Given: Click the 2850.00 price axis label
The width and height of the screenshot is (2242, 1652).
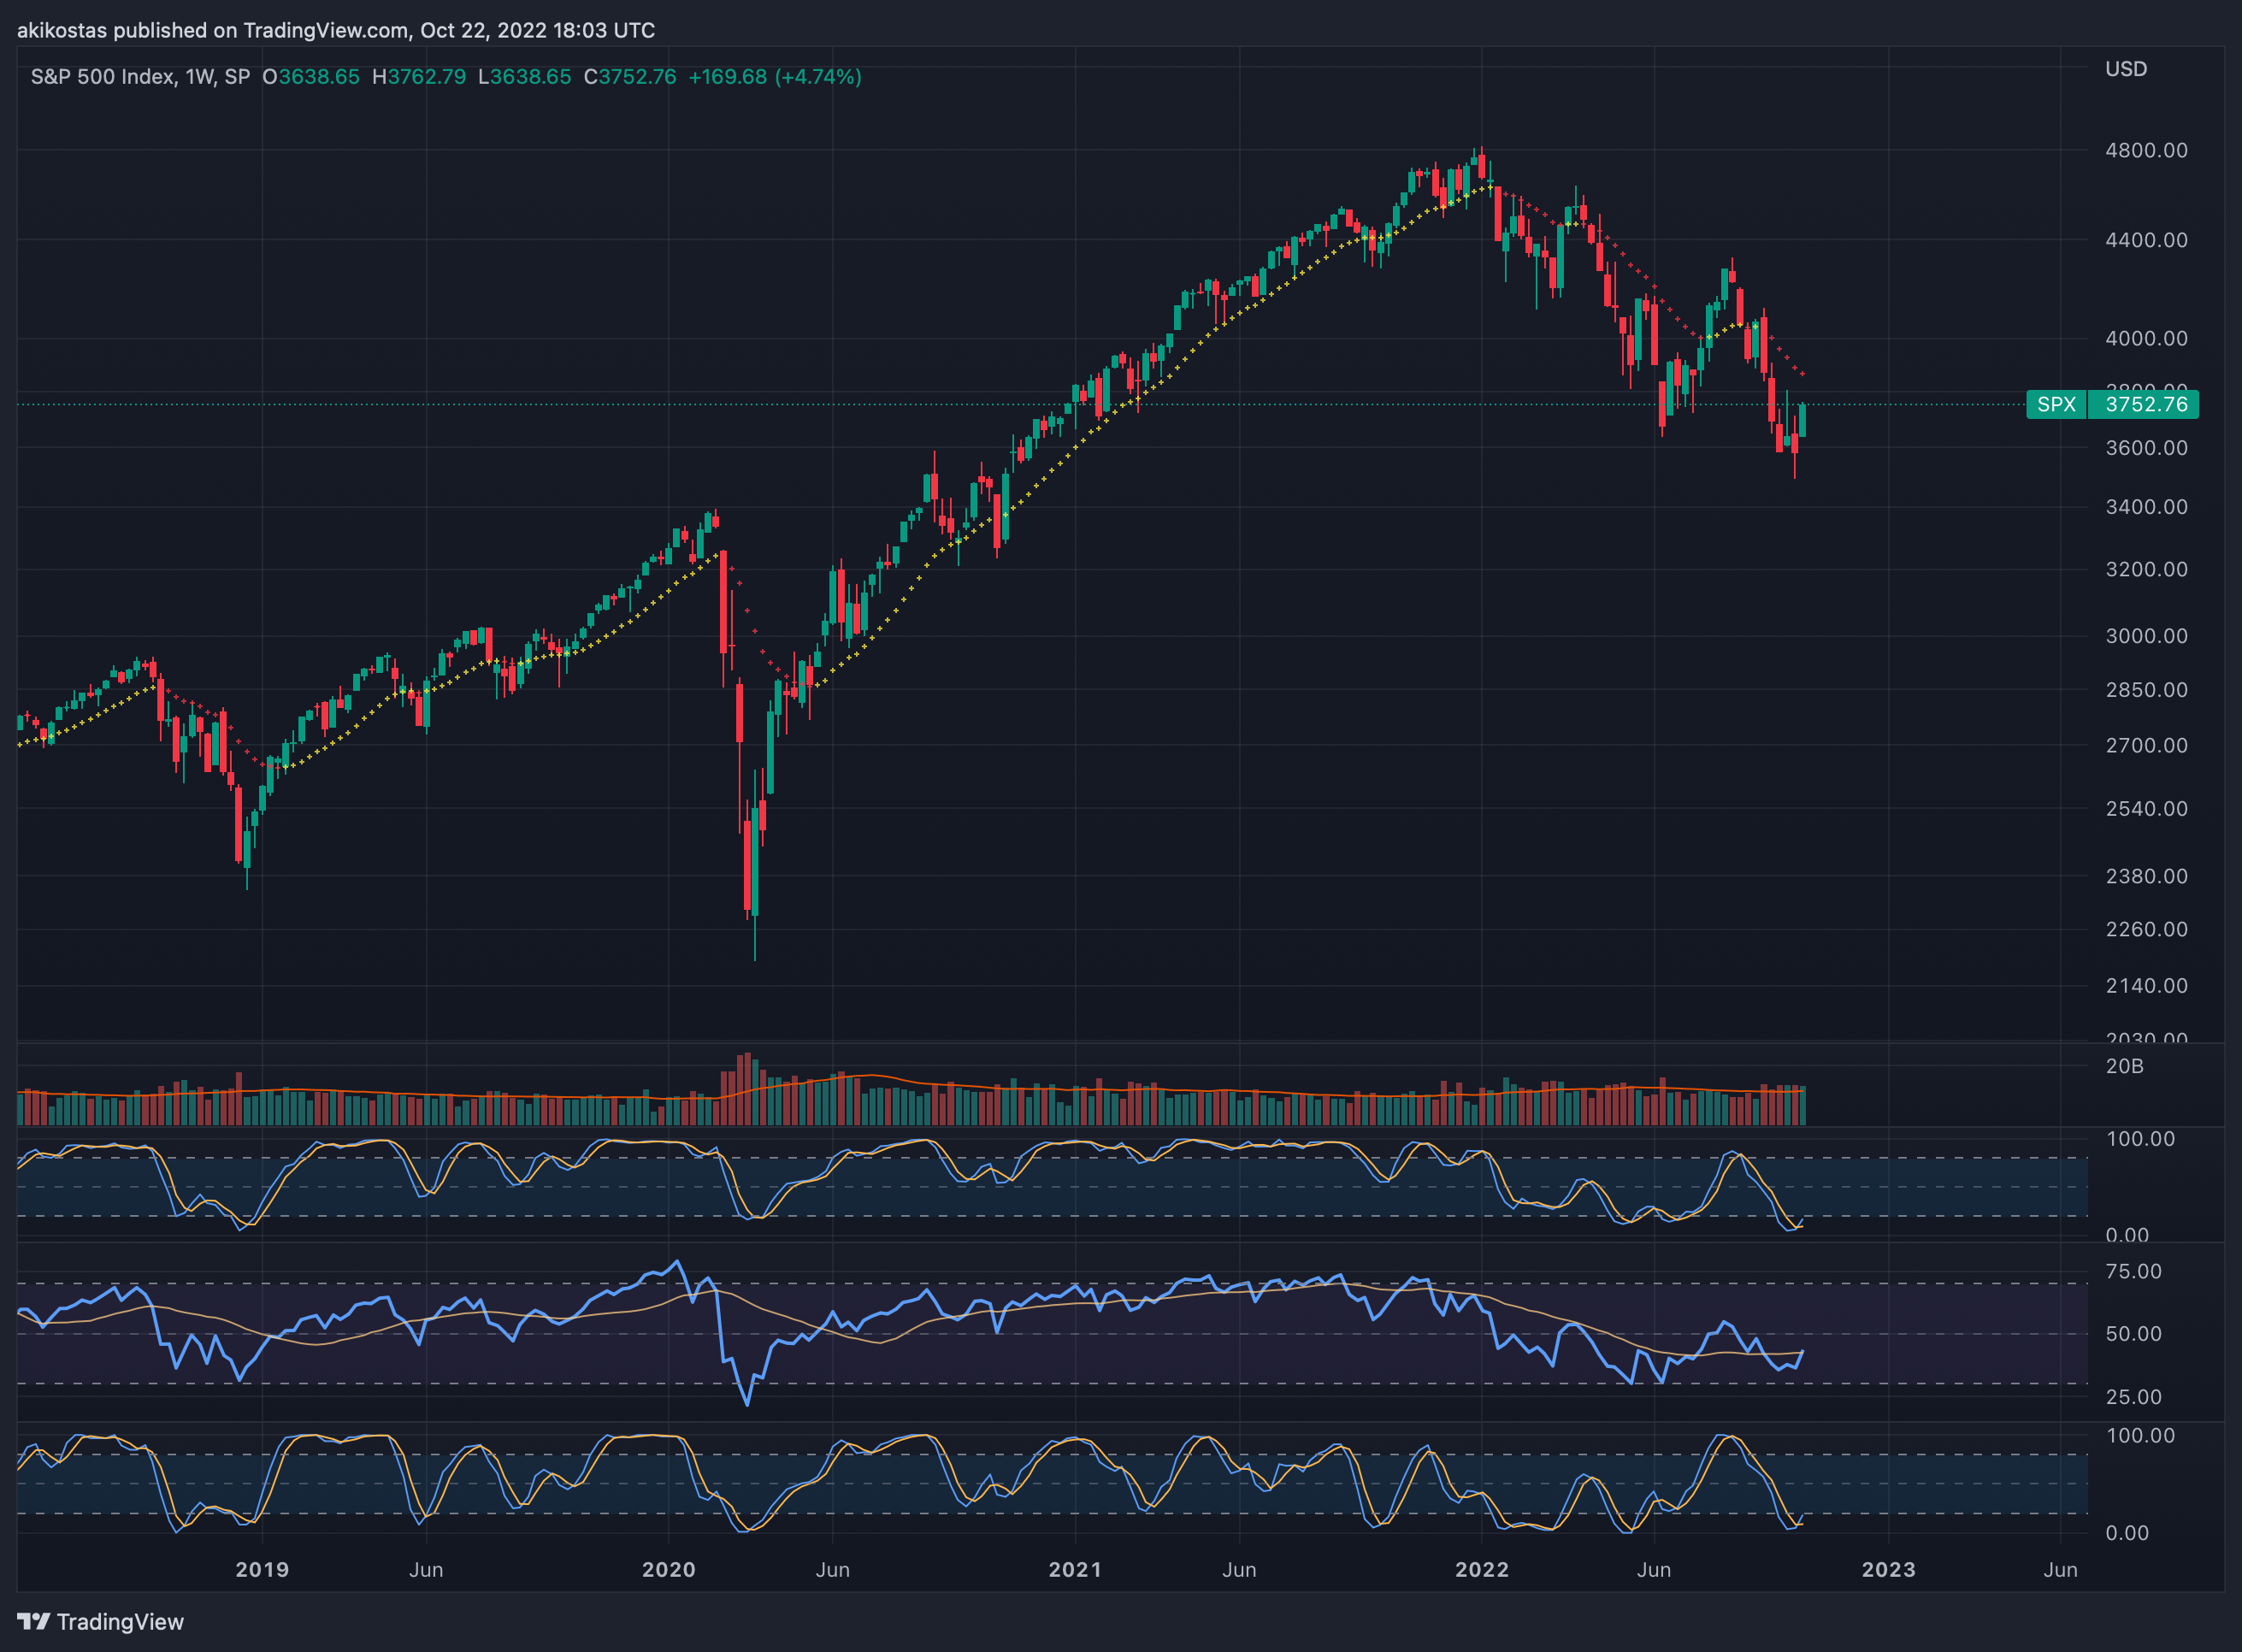Looking at the screenshot, I should (x=2146, y=690).
